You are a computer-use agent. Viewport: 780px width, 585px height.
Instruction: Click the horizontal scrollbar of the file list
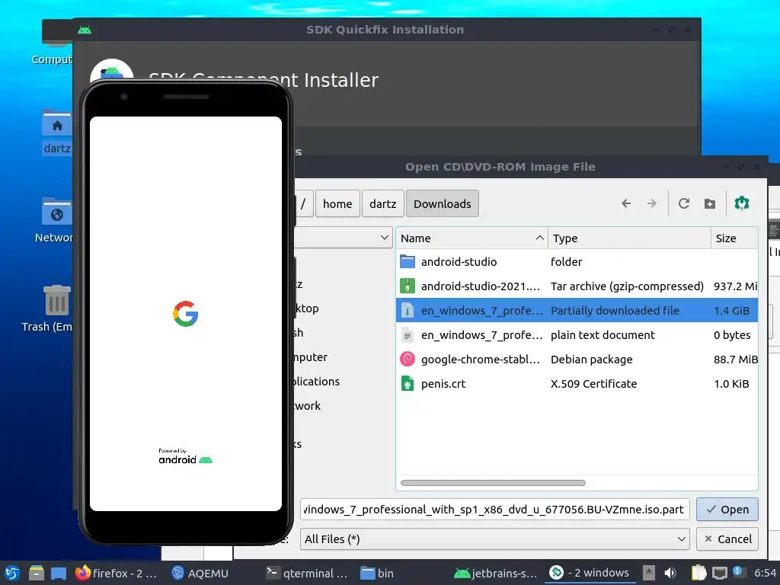493,482
